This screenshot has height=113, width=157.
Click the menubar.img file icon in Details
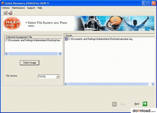[66, 39]
